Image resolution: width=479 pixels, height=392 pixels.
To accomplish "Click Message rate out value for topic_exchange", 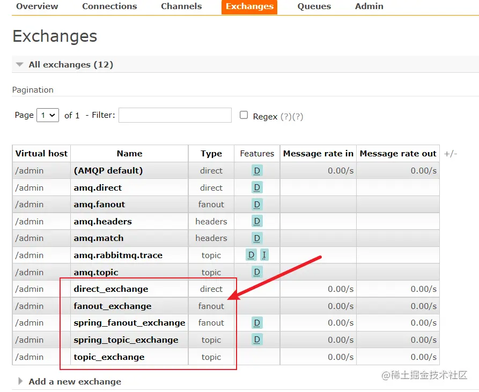I will 423,357.
